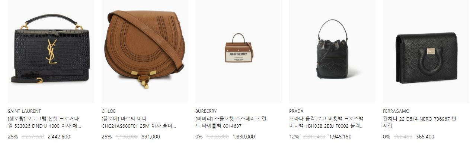This screenshot has height=154, width=470.
Task: Click the 2,442,600 sale price
Action: click(x=59, y=137)
